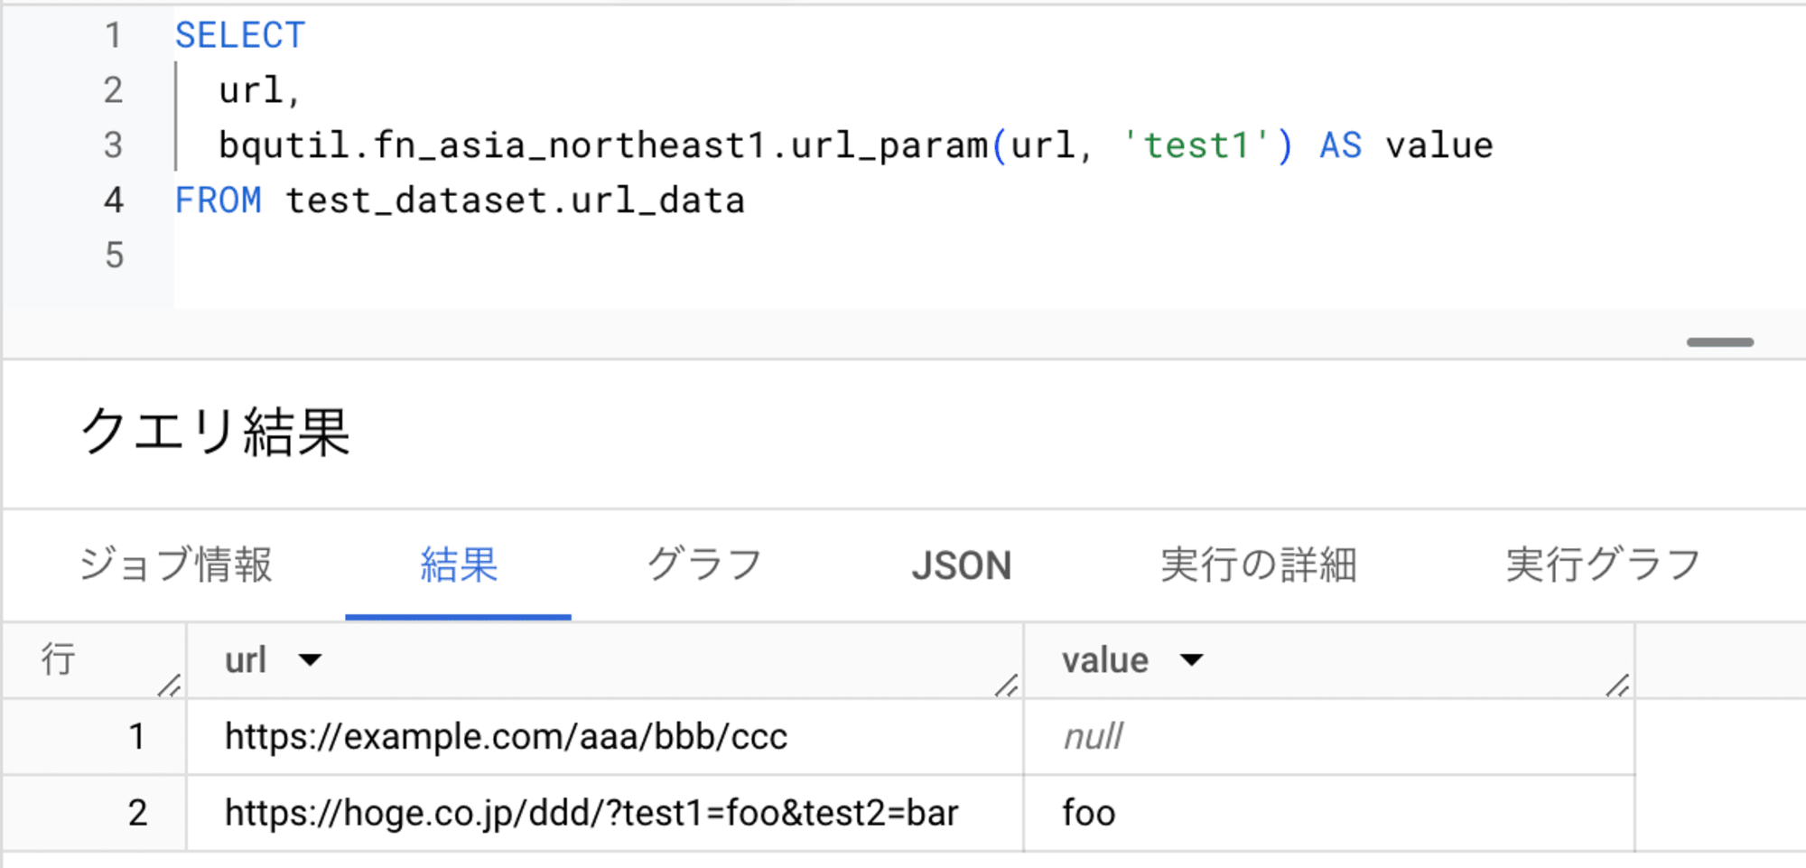Image resolution: width=1806 pixels, height=868 pixels.
Task: Click the value column resize handle
Action: (x=1618, y=686)
